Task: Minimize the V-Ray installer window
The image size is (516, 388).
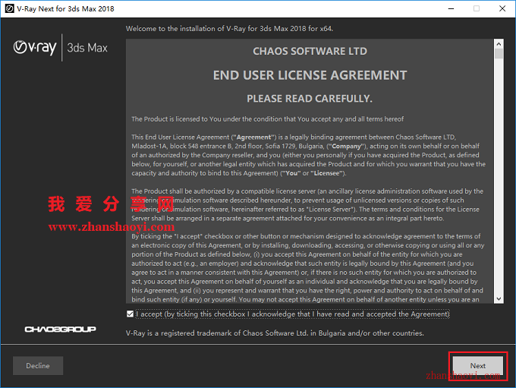Action: [451, 8]
